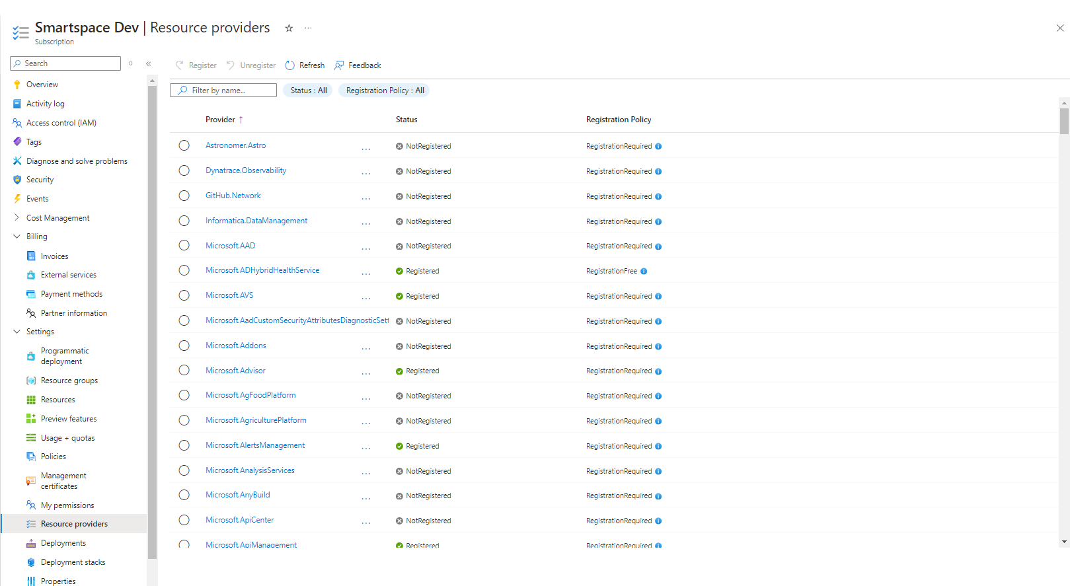The height and width of the screenshot is (586, 1070).
Task: Go to Resource groups in sidebar
Action: [x=69, y=381]
